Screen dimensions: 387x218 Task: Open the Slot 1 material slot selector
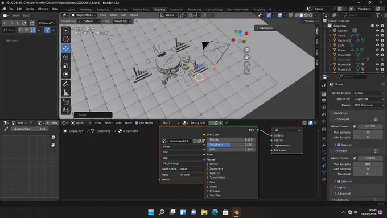coord(171,123)
